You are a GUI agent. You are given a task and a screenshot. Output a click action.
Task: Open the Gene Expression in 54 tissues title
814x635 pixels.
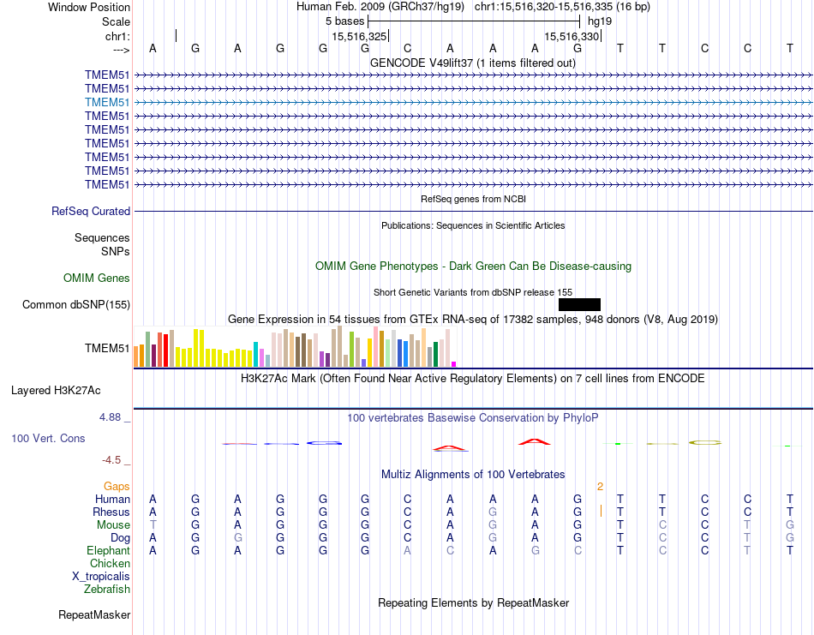pos(473,320)
